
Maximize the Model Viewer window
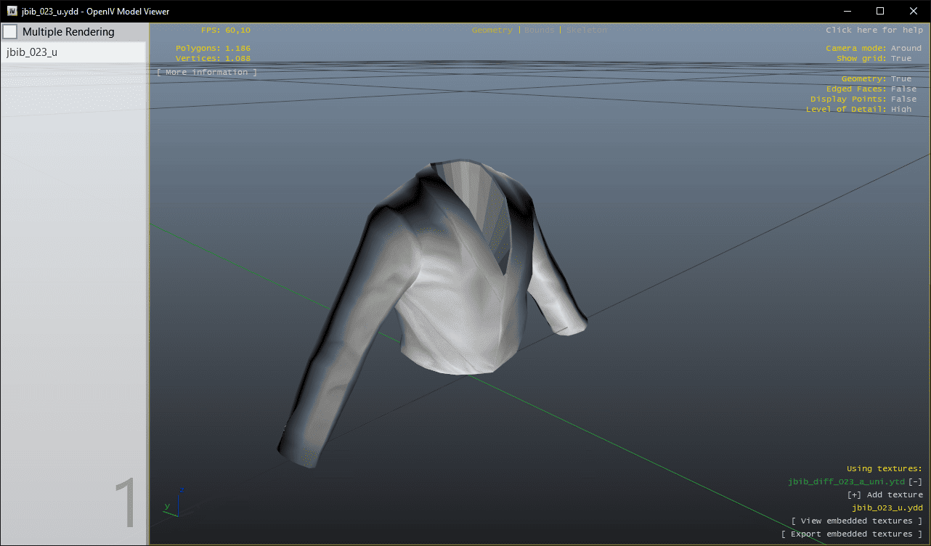[880, 11]
